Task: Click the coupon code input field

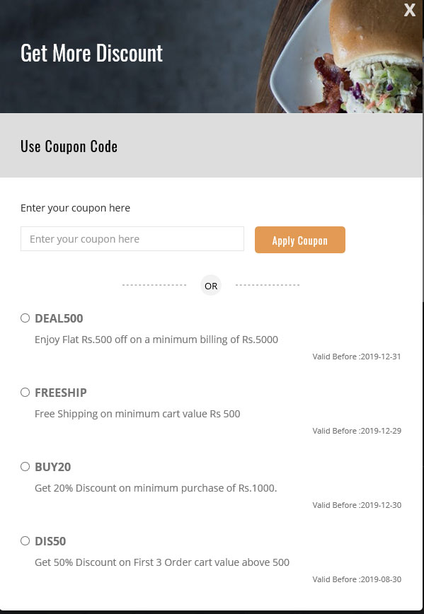Action: click(132, 239)
